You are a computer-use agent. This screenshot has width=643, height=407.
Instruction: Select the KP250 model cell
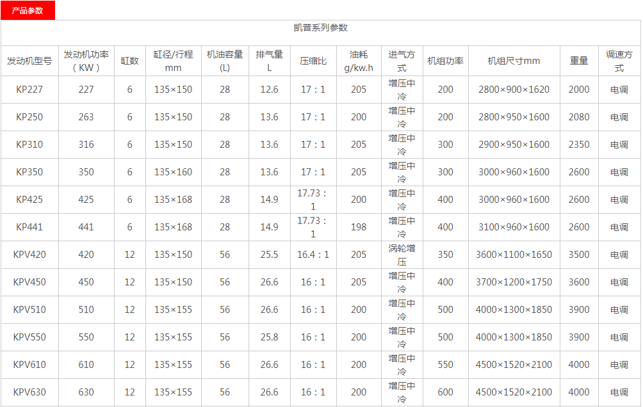coord(29,117)
